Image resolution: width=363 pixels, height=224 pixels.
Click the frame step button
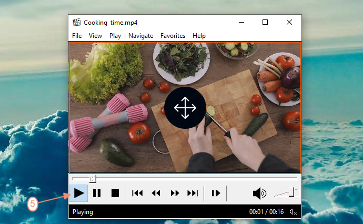216,193
